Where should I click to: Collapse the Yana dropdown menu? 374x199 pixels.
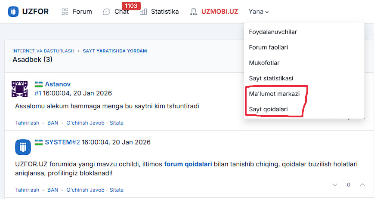click(259, 12)
